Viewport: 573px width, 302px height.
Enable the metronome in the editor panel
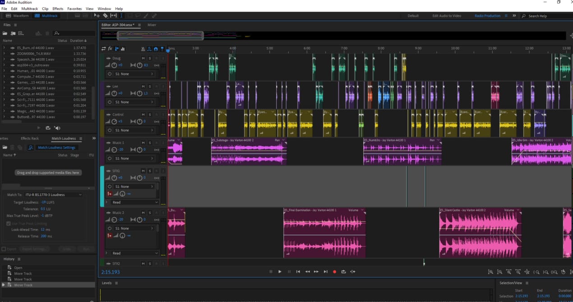143,48
